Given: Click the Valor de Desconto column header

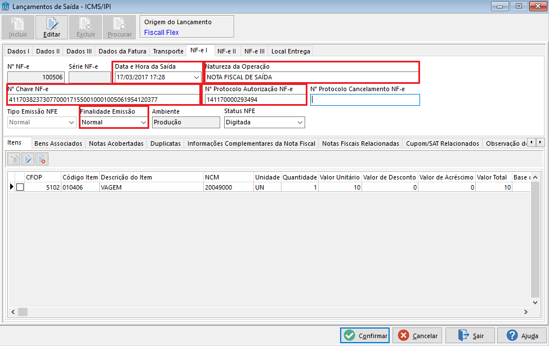Looking at the screenshot, I should coord(389,177).
